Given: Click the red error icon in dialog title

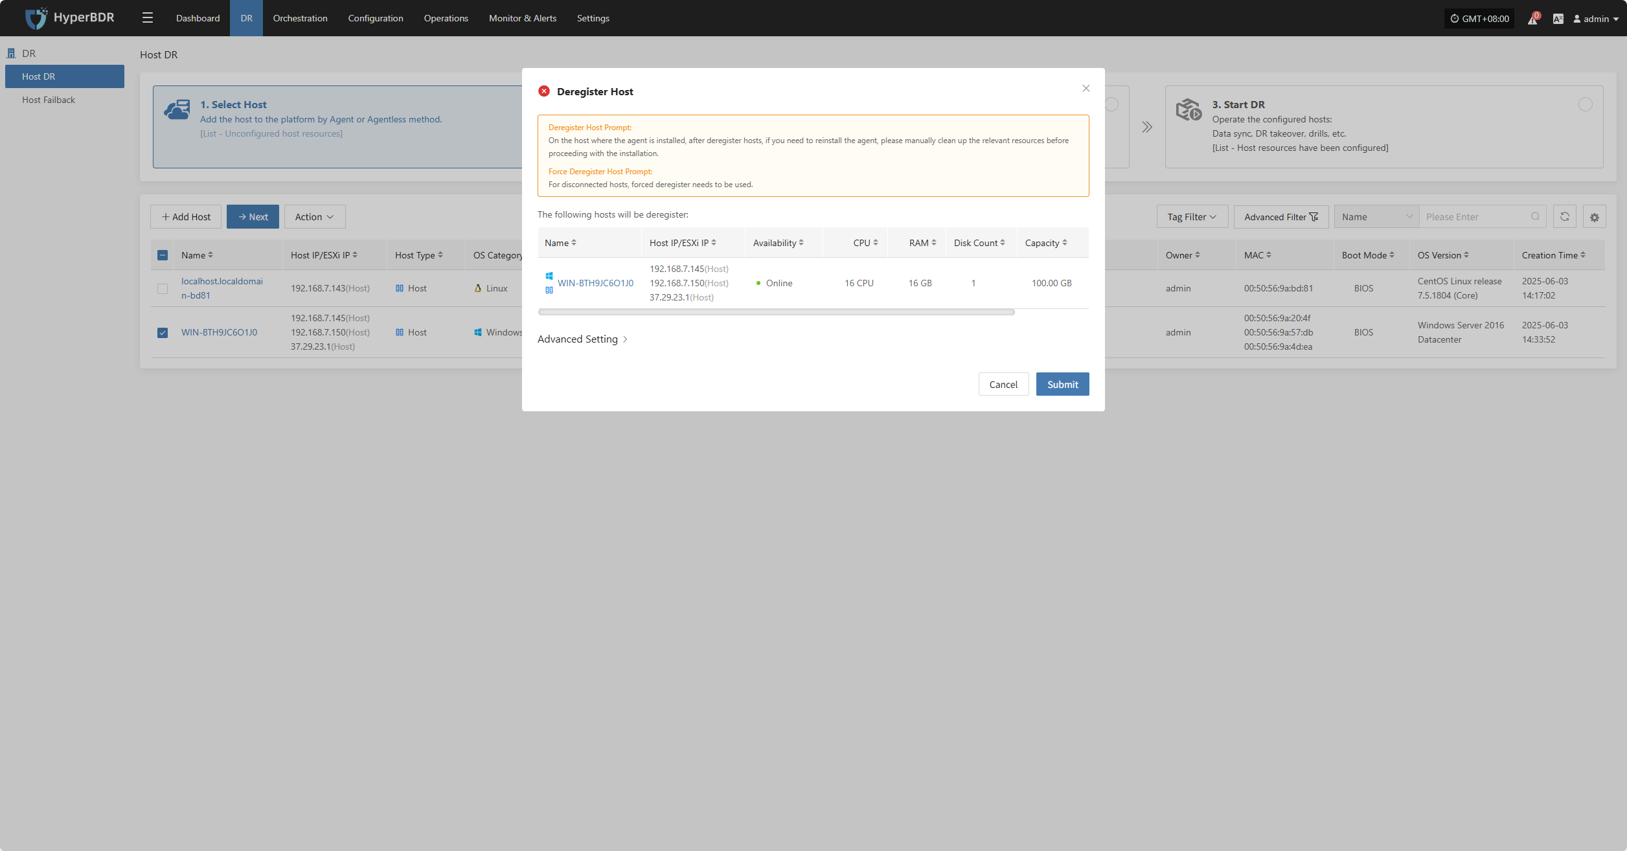Looking at the screenshot, I should (544, 91).
